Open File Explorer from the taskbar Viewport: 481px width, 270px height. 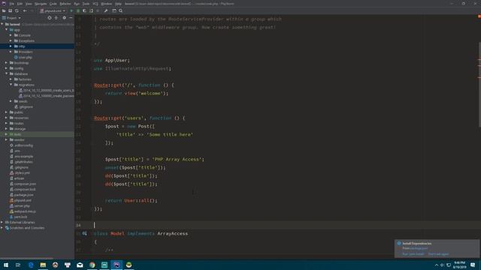click(x=43, y=265)
